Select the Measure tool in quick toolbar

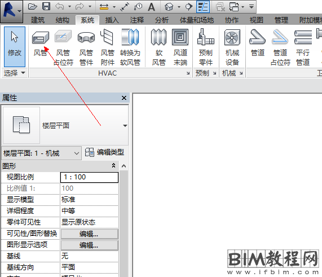click(x=104, y=7)
